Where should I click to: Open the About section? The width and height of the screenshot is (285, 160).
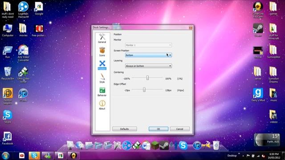[x=102, y=105]
